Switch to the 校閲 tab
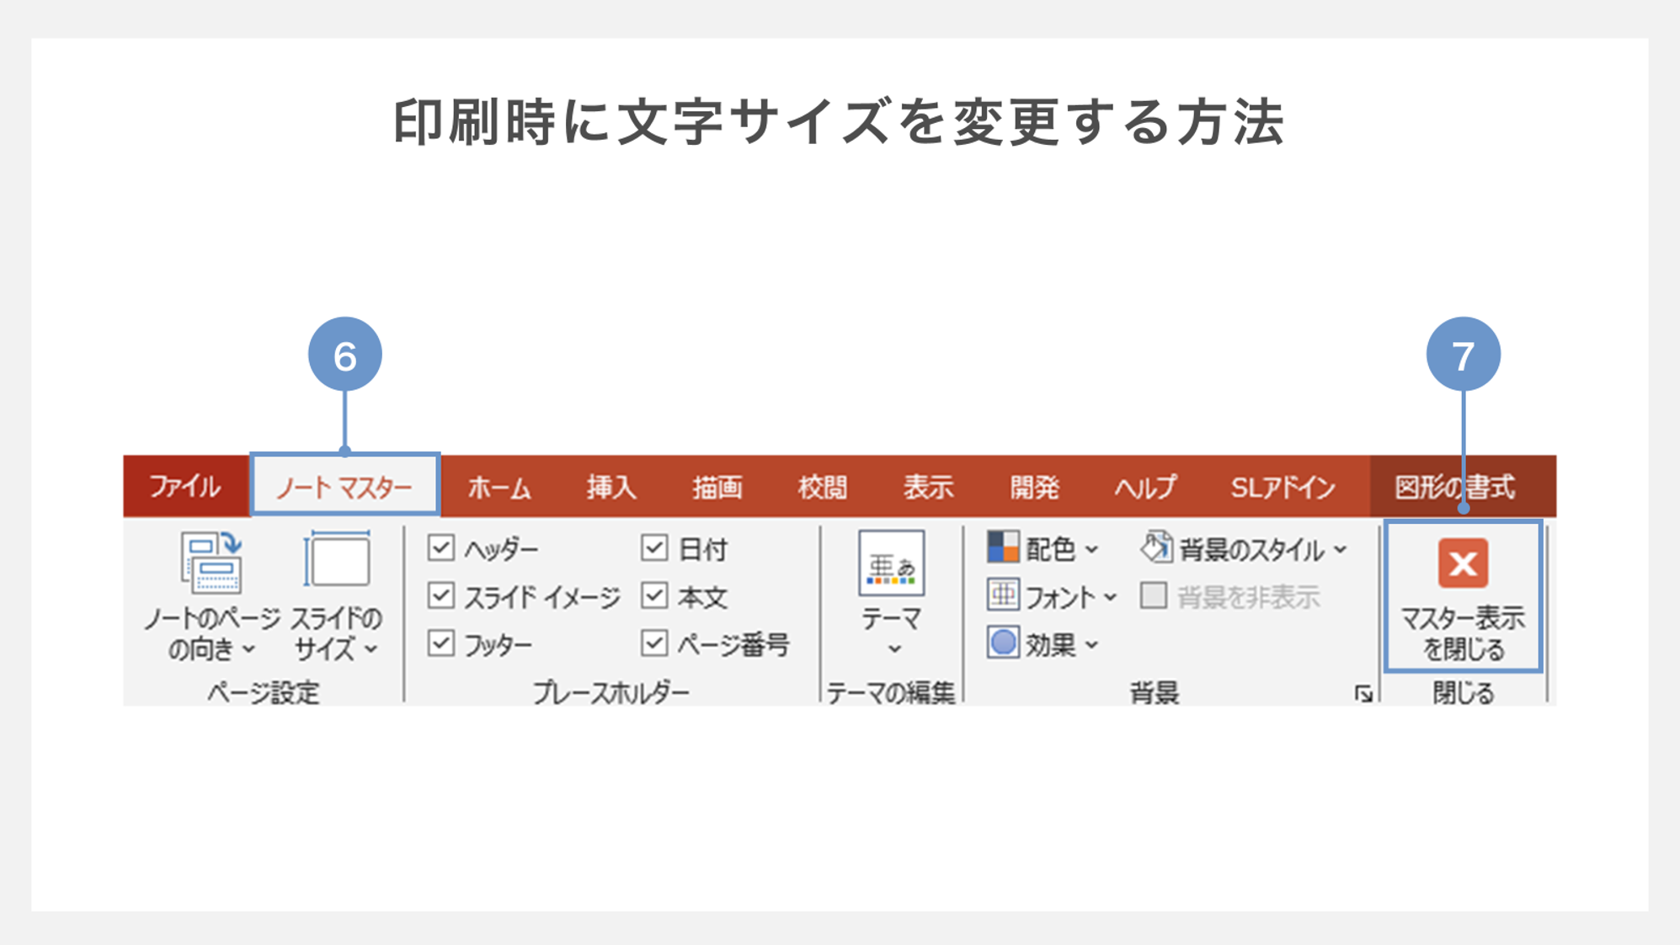 tap(823, 487)
